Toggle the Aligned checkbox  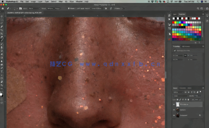point(69,8)
